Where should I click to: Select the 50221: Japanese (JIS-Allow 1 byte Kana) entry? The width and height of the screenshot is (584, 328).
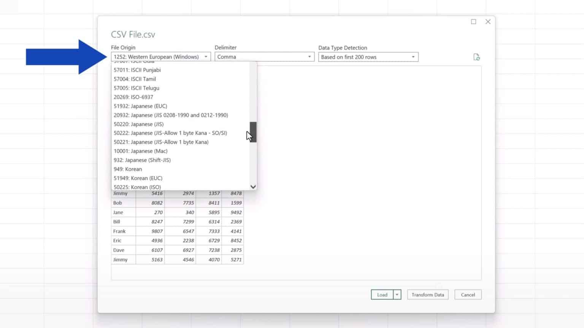[x=160, y=142]
